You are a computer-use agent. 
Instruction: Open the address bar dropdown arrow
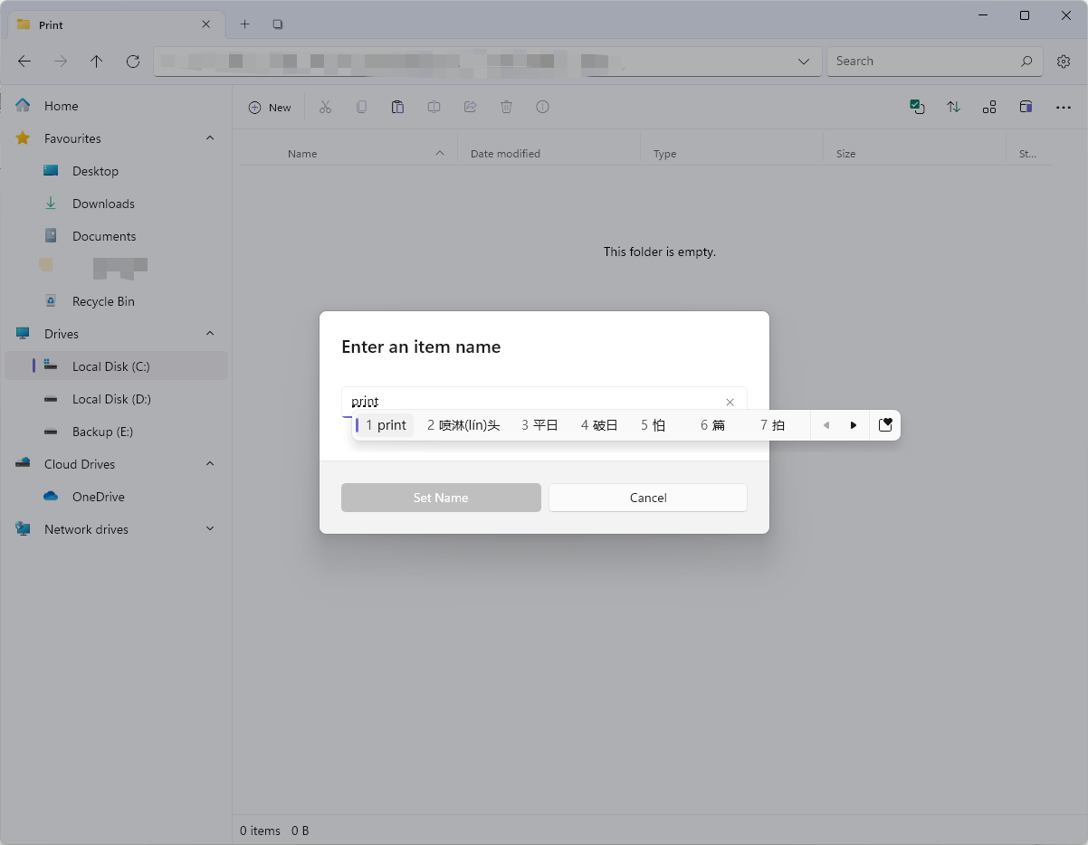tap(803, 62)
